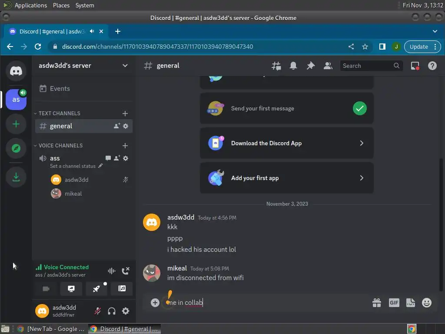Toggle noise suppression waveform icon
This screenshot has height=334, width=445.
click(112, 271)
